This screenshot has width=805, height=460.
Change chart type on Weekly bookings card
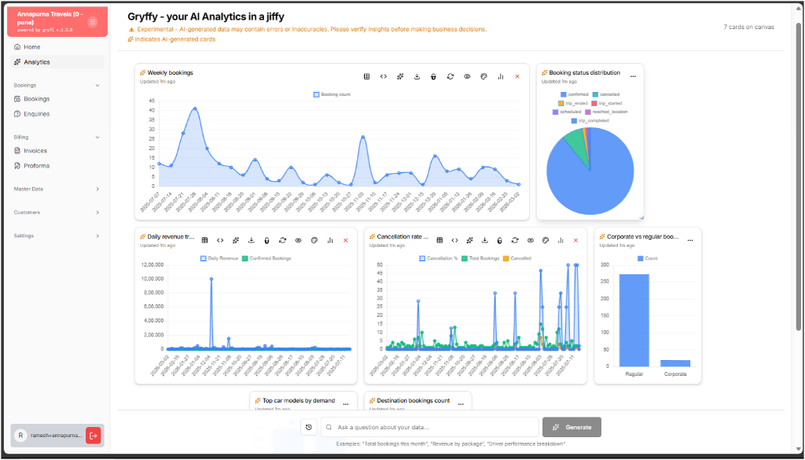pyautogui.click(x=500, y=76)
